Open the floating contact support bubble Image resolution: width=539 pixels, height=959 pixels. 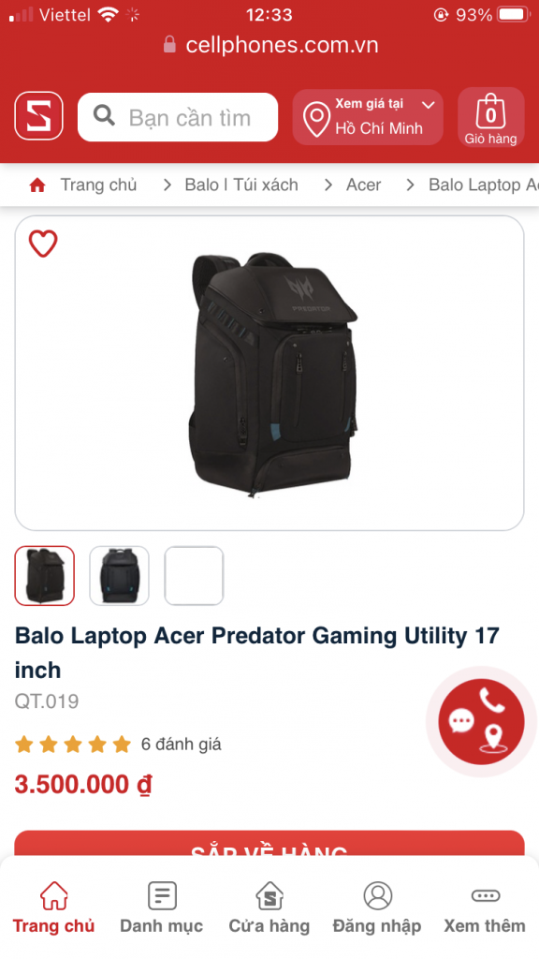point(481,722)
